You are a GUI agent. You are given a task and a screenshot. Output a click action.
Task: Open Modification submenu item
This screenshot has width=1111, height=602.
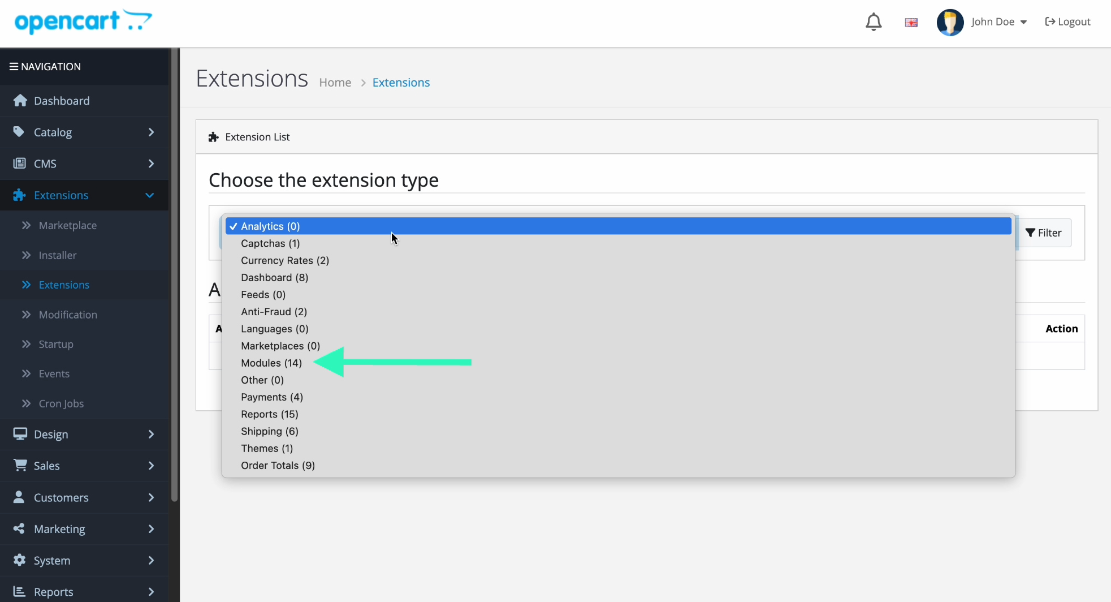(84, 315)
